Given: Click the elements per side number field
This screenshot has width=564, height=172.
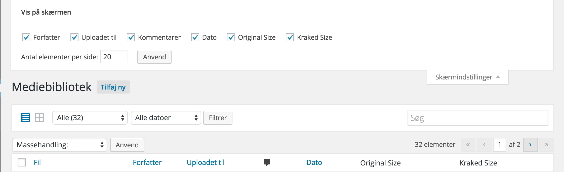Looking at the screenshot, I should tap(114, 57).
